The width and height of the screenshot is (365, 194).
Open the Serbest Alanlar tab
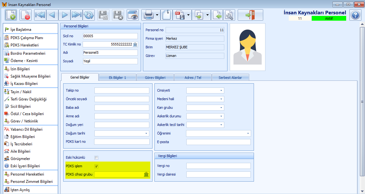click(230, 77)
